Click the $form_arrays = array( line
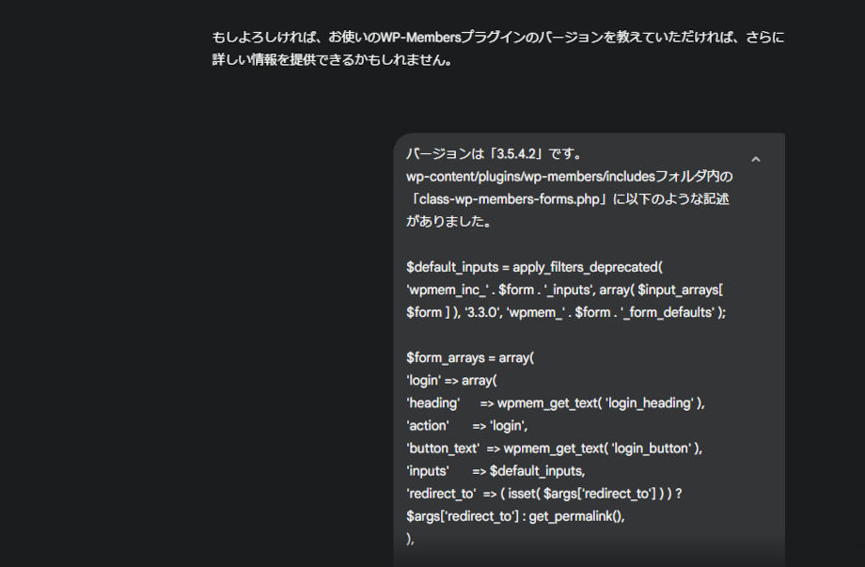Screen dimensions: 865x567 (x=469, y=357)
